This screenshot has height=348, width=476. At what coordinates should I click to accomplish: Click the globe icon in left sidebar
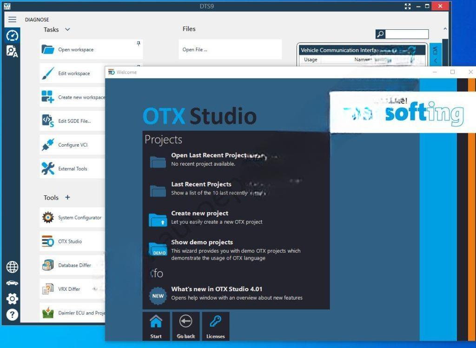12,267
